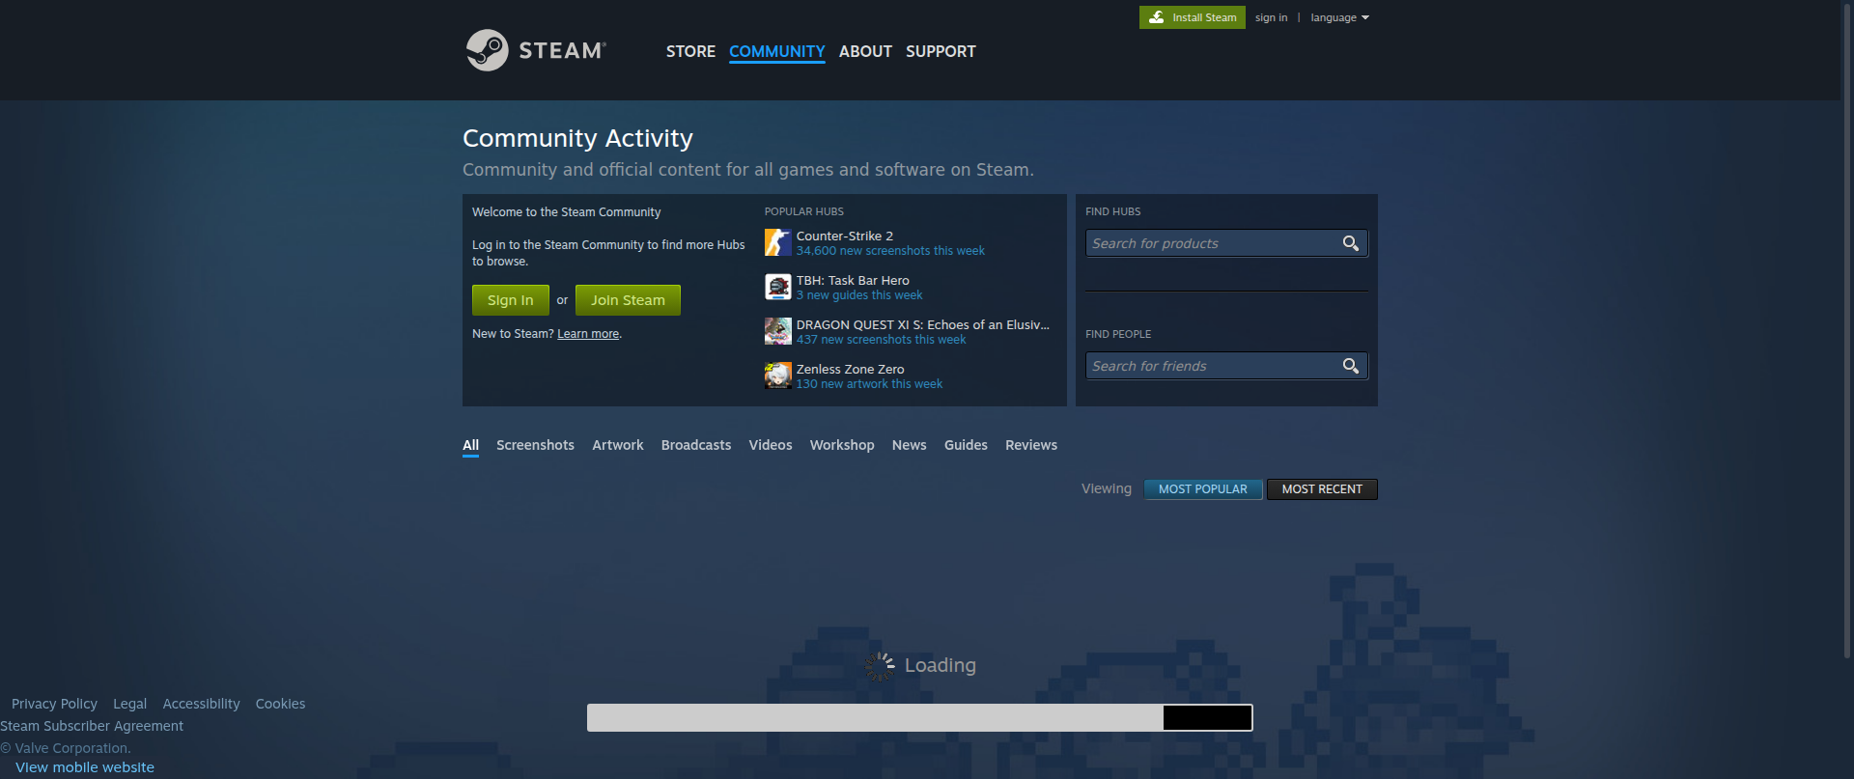Select the All tab
The image size is (1854, 779).
click(x=471, y=445)
